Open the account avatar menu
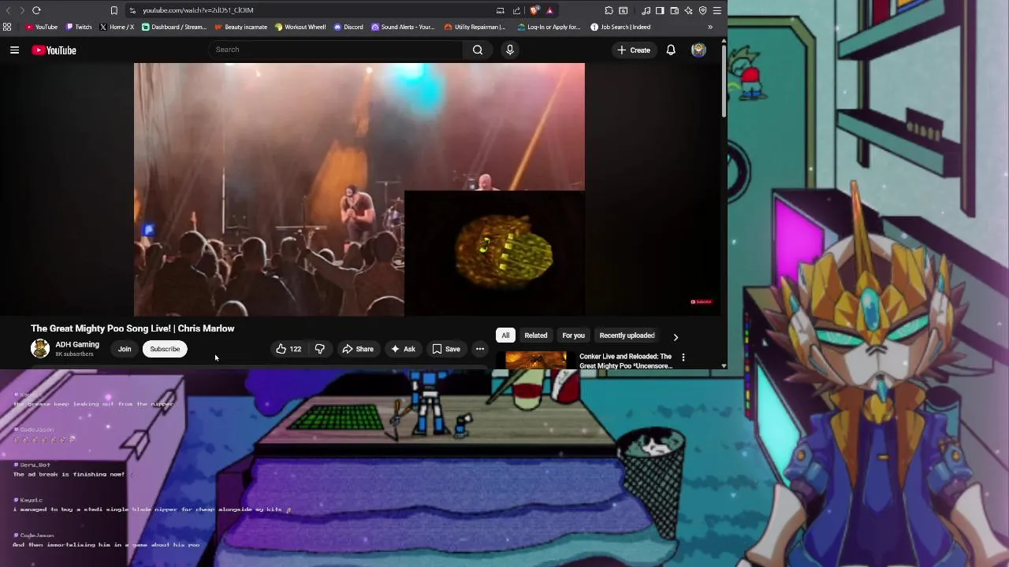 [698, 50]
